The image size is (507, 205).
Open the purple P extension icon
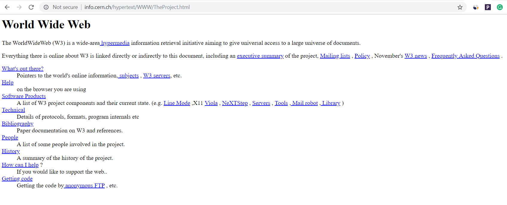pos(488,7)
